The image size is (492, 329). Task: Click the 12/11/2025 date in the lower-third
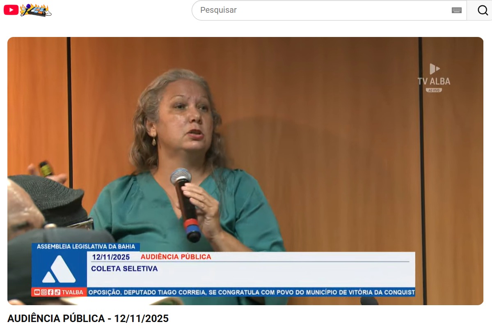point(111,257)
